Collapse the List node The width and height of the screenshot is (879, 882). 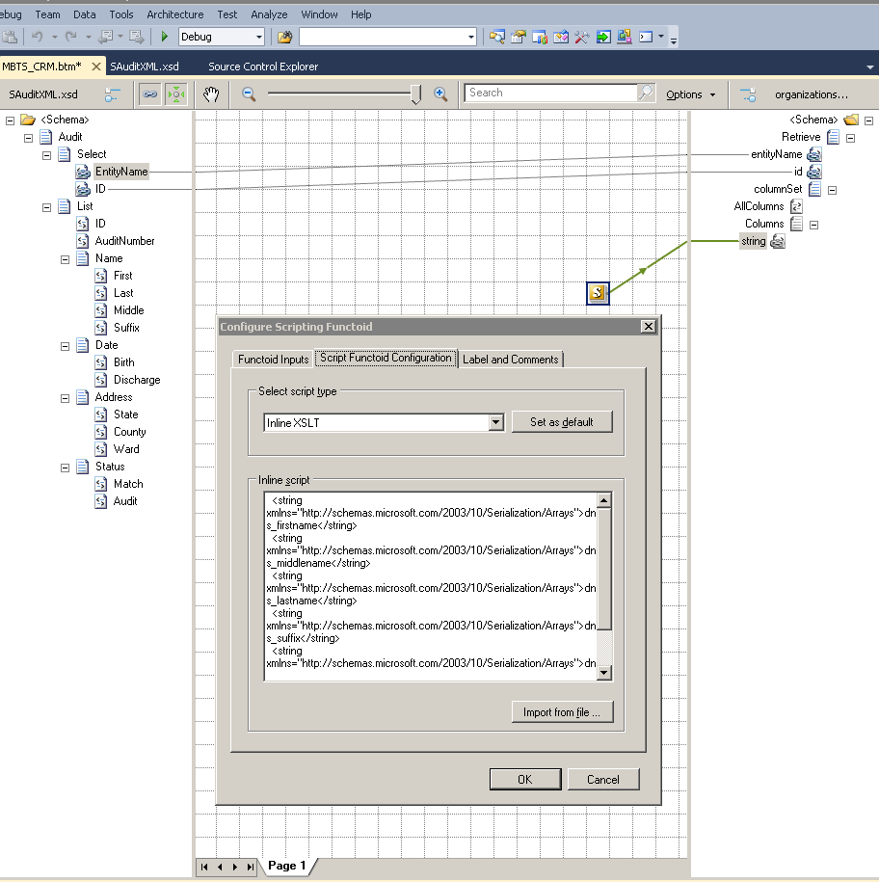coord(46,207)
